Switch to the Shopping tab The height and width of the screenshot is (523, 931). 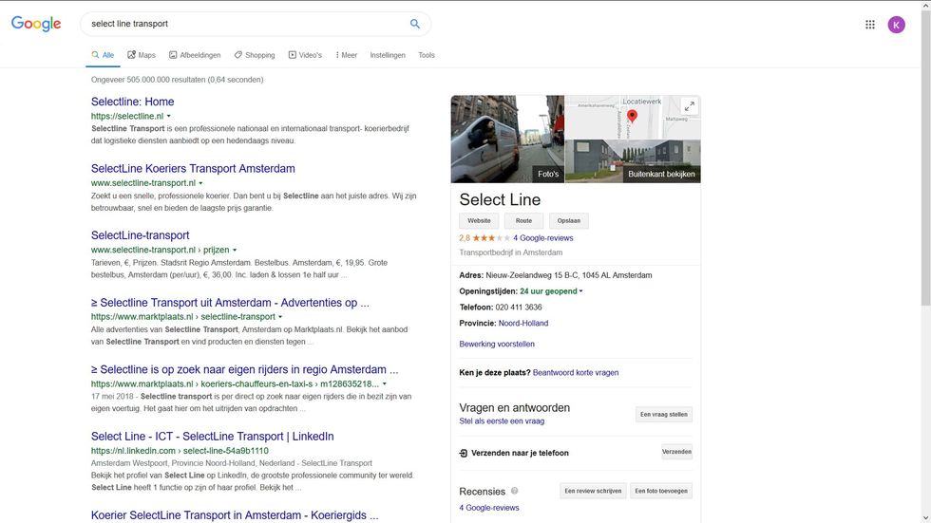coord(255,55)
